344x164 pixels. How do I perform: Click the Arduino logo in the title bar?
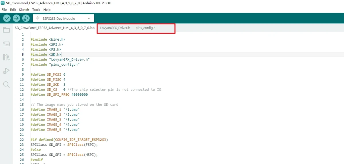click(3, 3)
